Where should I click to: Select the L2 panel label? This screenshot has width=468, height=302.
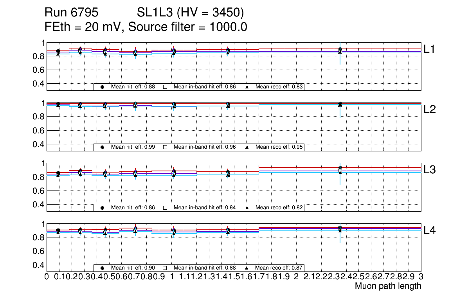click(431, 110)
